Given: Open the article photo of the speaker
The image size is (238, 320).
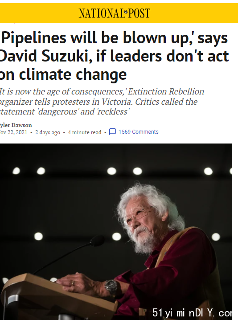Looking at the screenshot, I should 116,232.
